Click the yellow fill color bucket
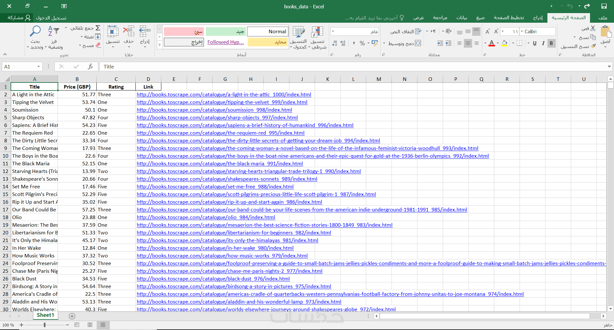614x330 pixels. [505, 43]
